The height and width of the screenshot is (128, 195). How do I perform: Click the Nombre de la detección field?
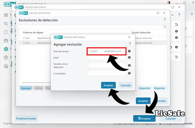point(107,65)
